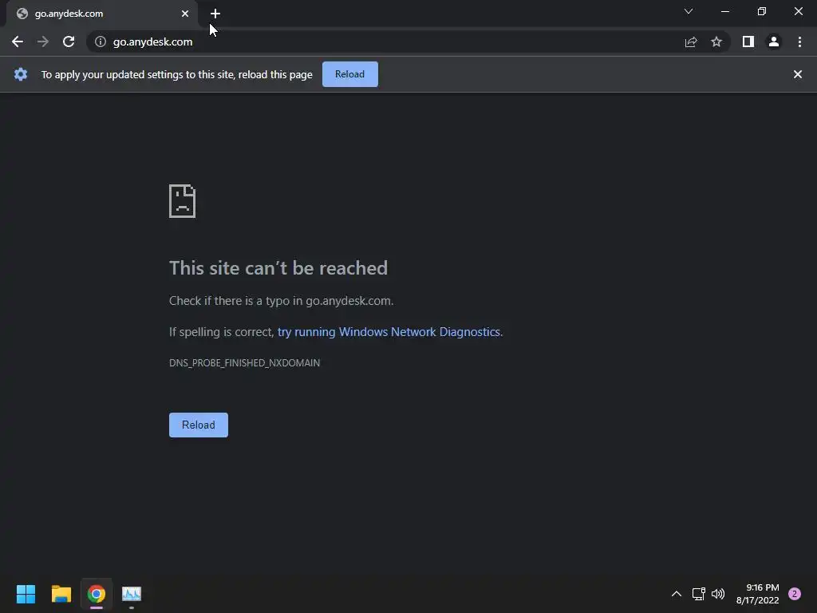The image size is (817, 613).
Task: Open Chrome three-dot menu
Action: tap(799, 42)
